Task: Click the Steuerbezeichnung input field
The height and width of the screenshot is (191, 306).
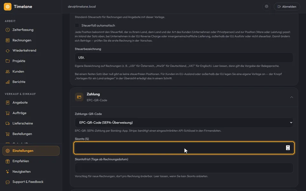Action: [184, 58]
